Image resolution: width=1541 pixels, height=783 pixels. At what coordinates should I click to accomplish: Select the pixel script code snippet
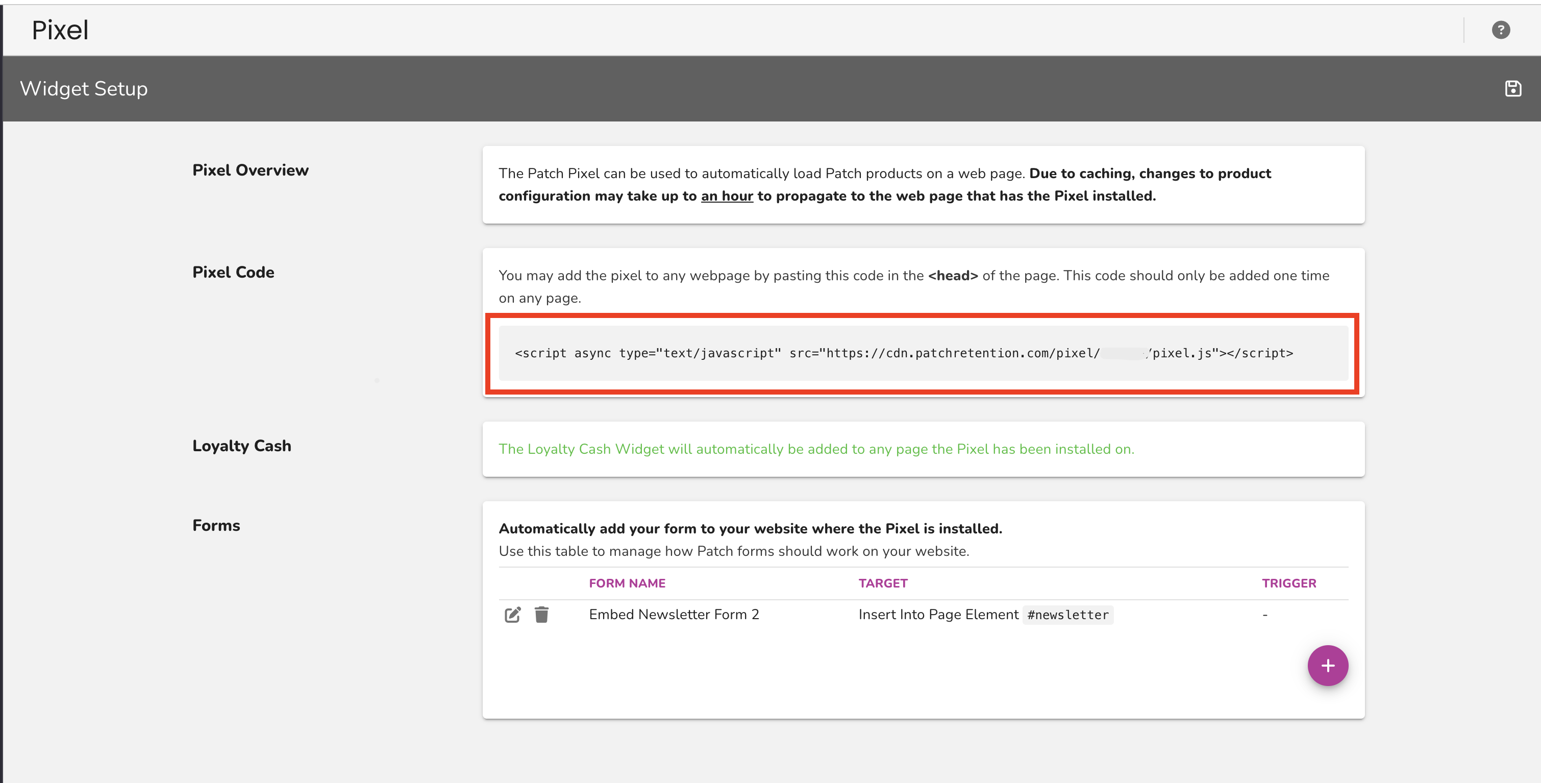click(923, 353)
